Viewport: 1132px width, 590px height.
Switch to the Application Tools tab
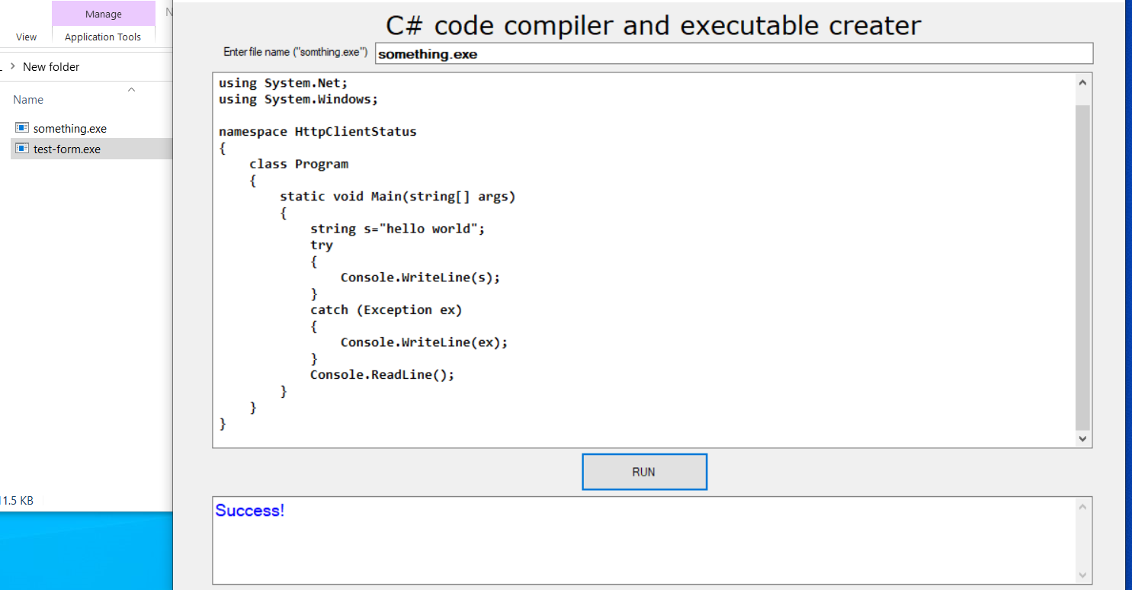pos(103,37)
